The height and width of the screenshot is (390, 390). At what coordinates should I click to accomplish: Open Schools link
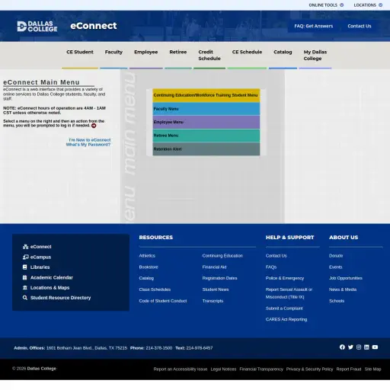(337, 301)
